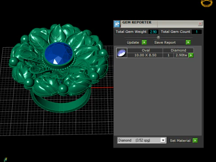The width and height of the screenshot is (216, 162).
Task: Click the green arrow next to 2.90tw
Action: 191,55
